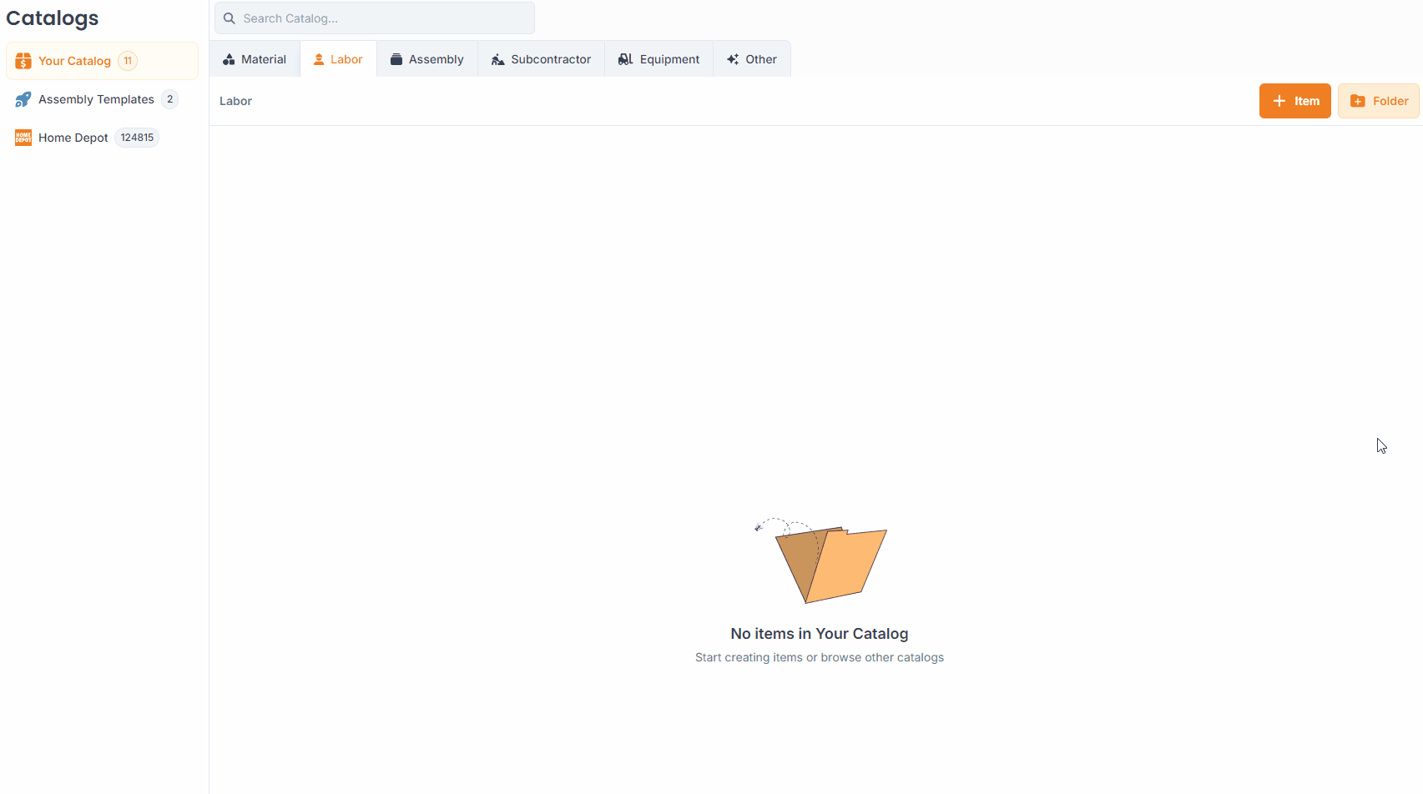Click the Home Depot logo icon
Screen dimensions: 1423x794
point(23,137)
